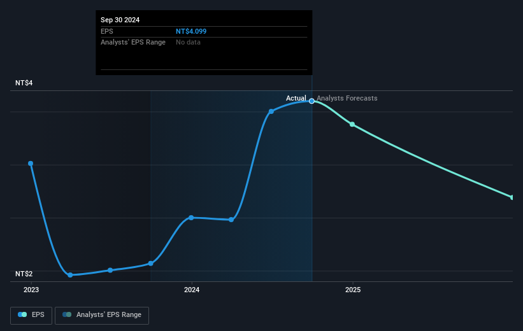This screenshot has height=331, width=523.
Task: Click the 2023 x-axis label
Action: click(31, 290)
